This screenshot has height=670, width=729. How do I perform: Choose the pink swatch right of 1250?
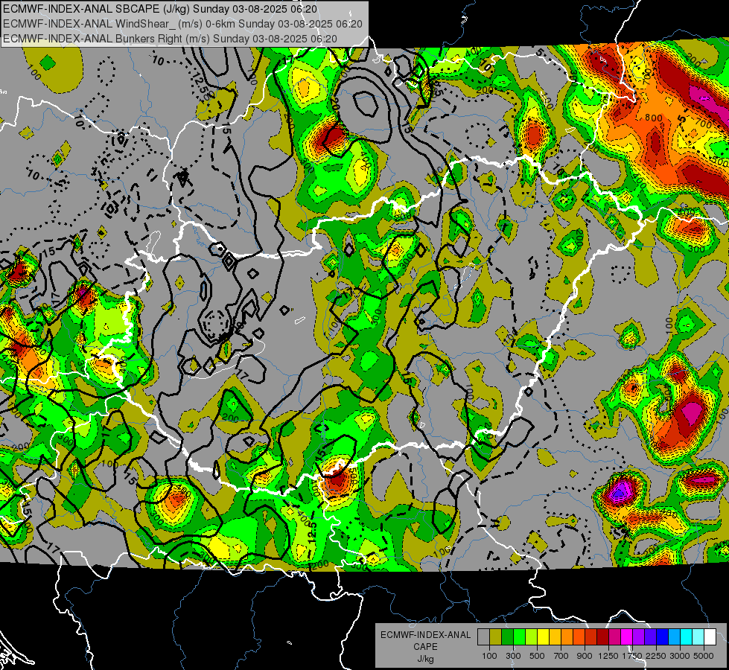[614, 637]
